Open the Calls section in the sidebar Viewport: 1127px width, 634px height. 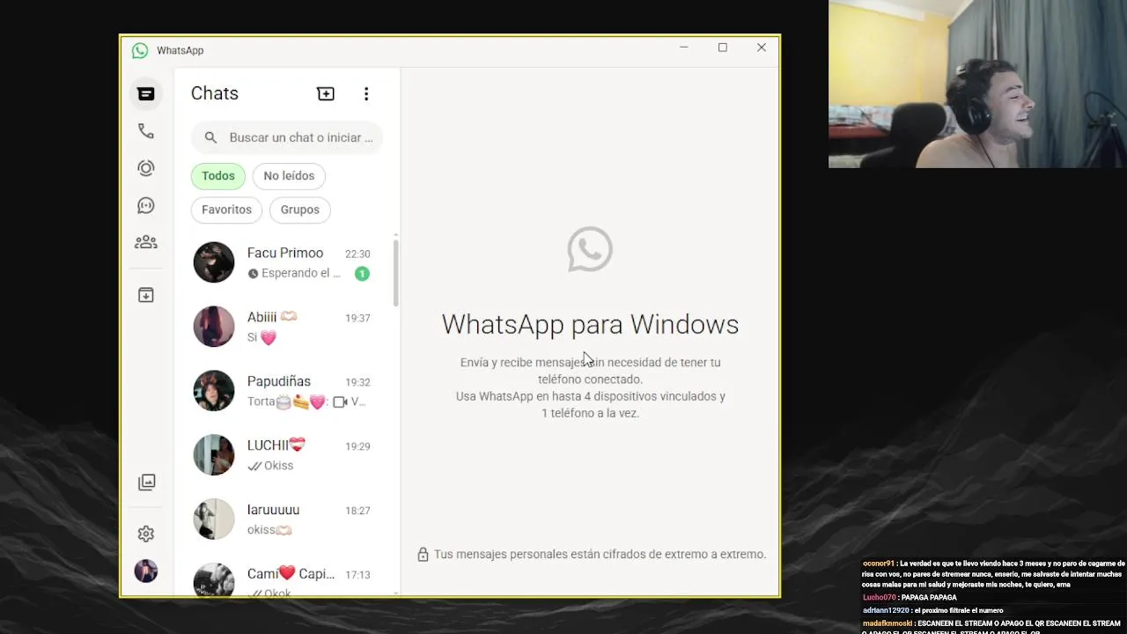146,131
